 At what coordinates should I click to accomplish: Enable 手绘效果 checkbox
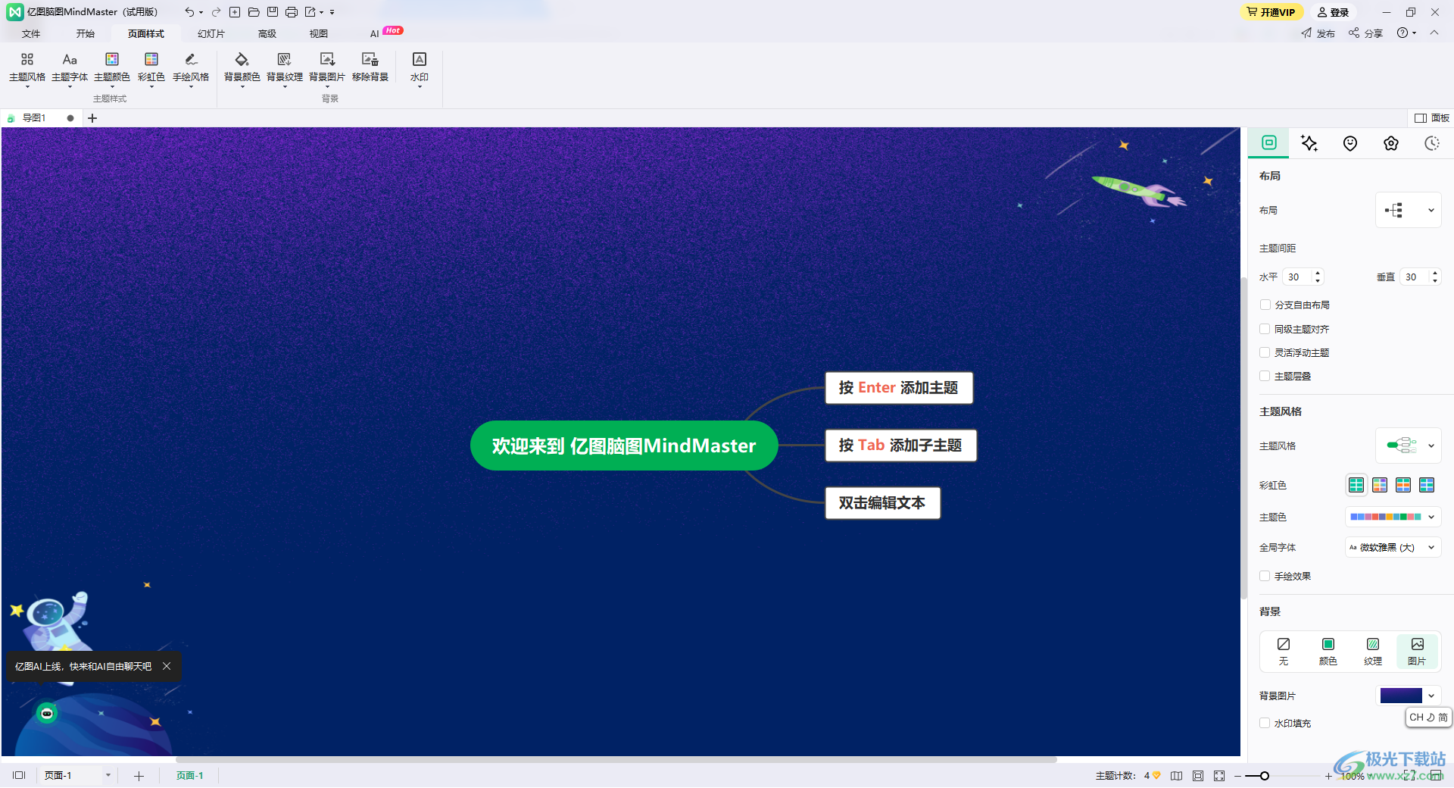pyautogui.click(x=1265, y=576)
